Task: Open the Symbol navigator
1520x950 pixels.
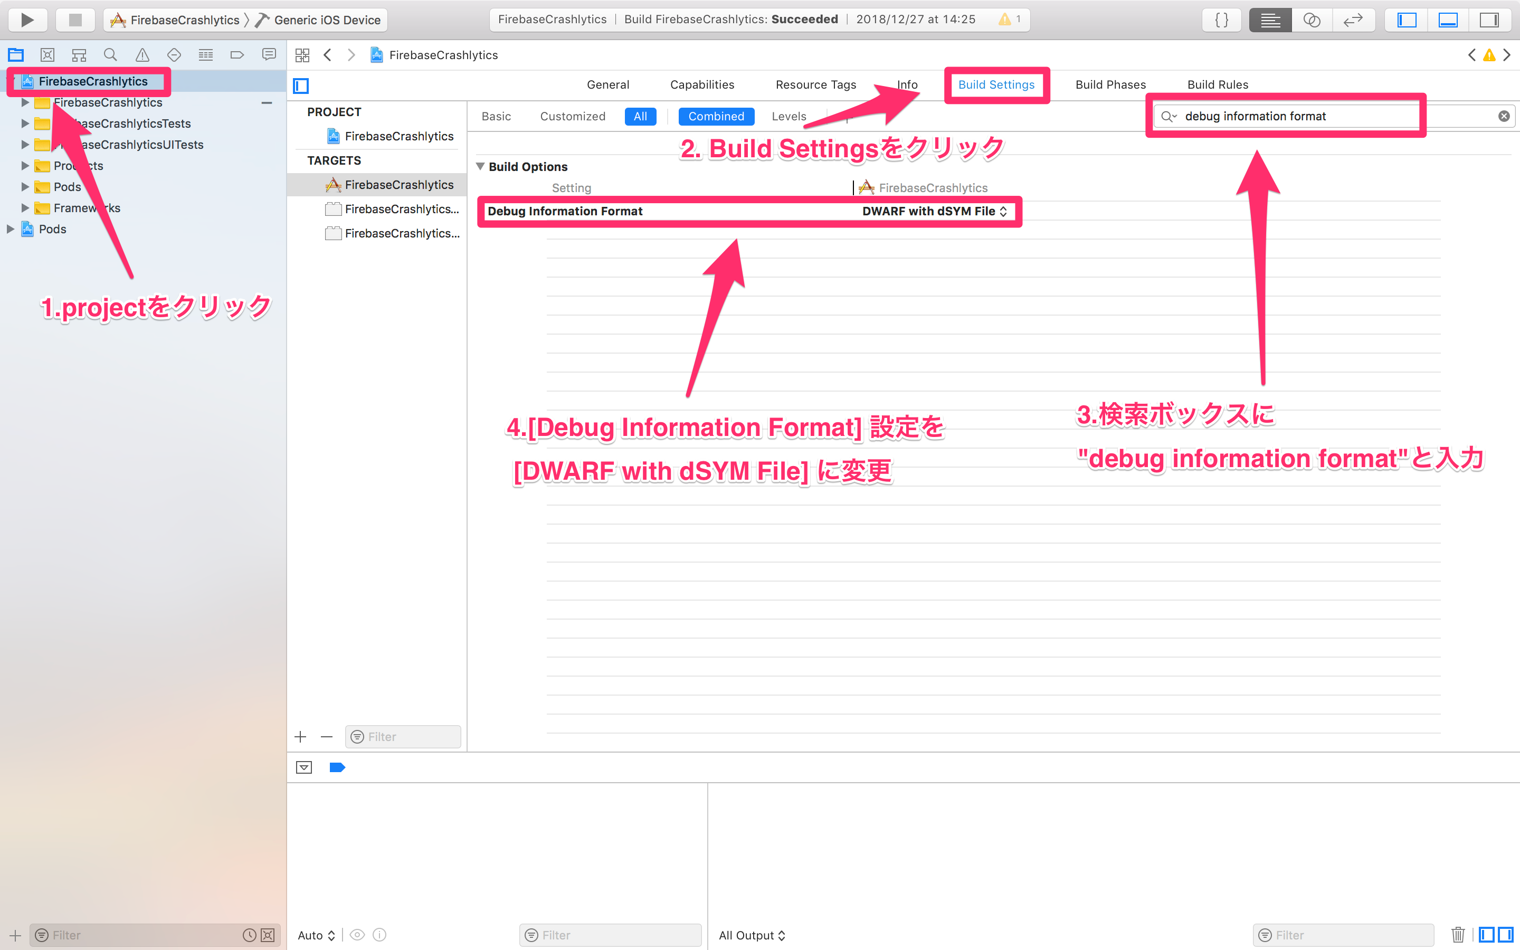Action: pos(79,55)
